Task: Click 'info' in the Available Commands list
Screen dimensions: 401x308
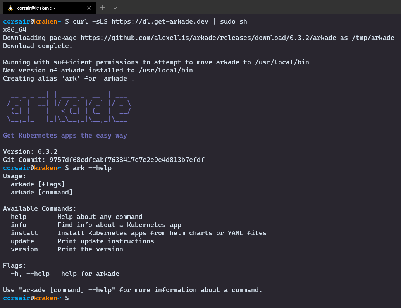Action: pyautogui.click(x=19, y=225)
